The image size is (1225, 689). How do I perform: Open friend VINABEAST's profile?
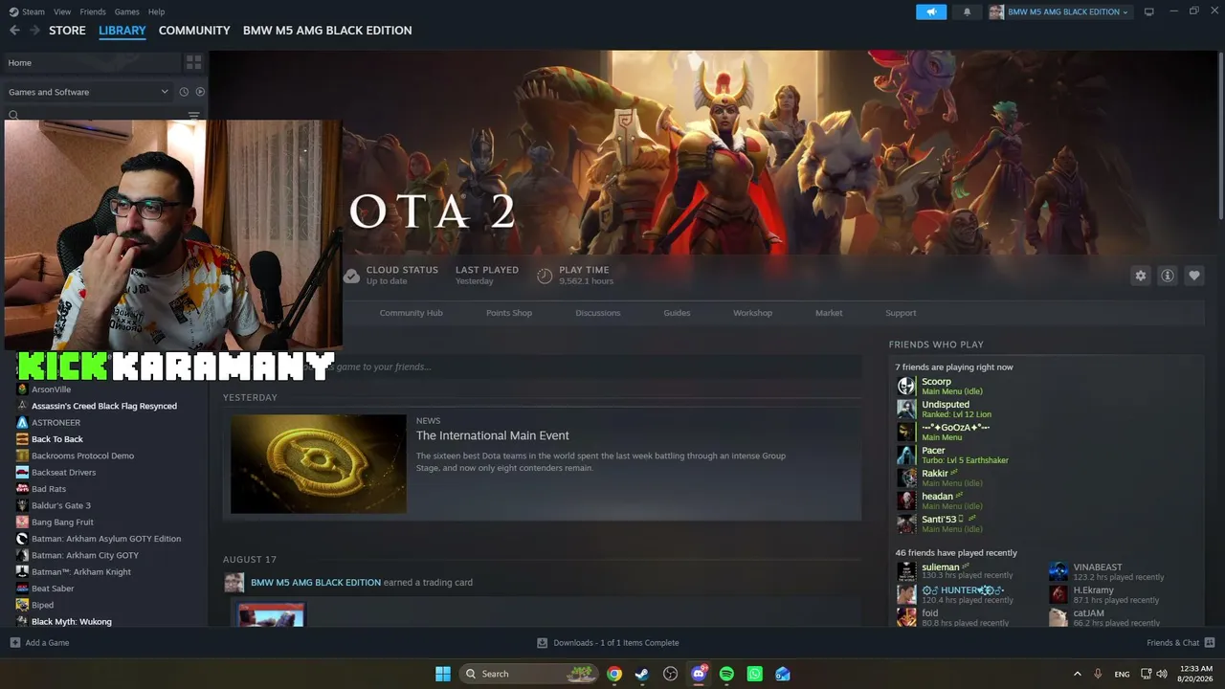[x=1098, y=567]
